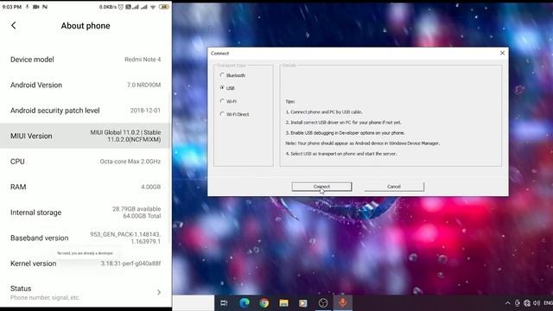
Task: Click the battery icon in the phone status bar
Action: [x=164, y=7]
